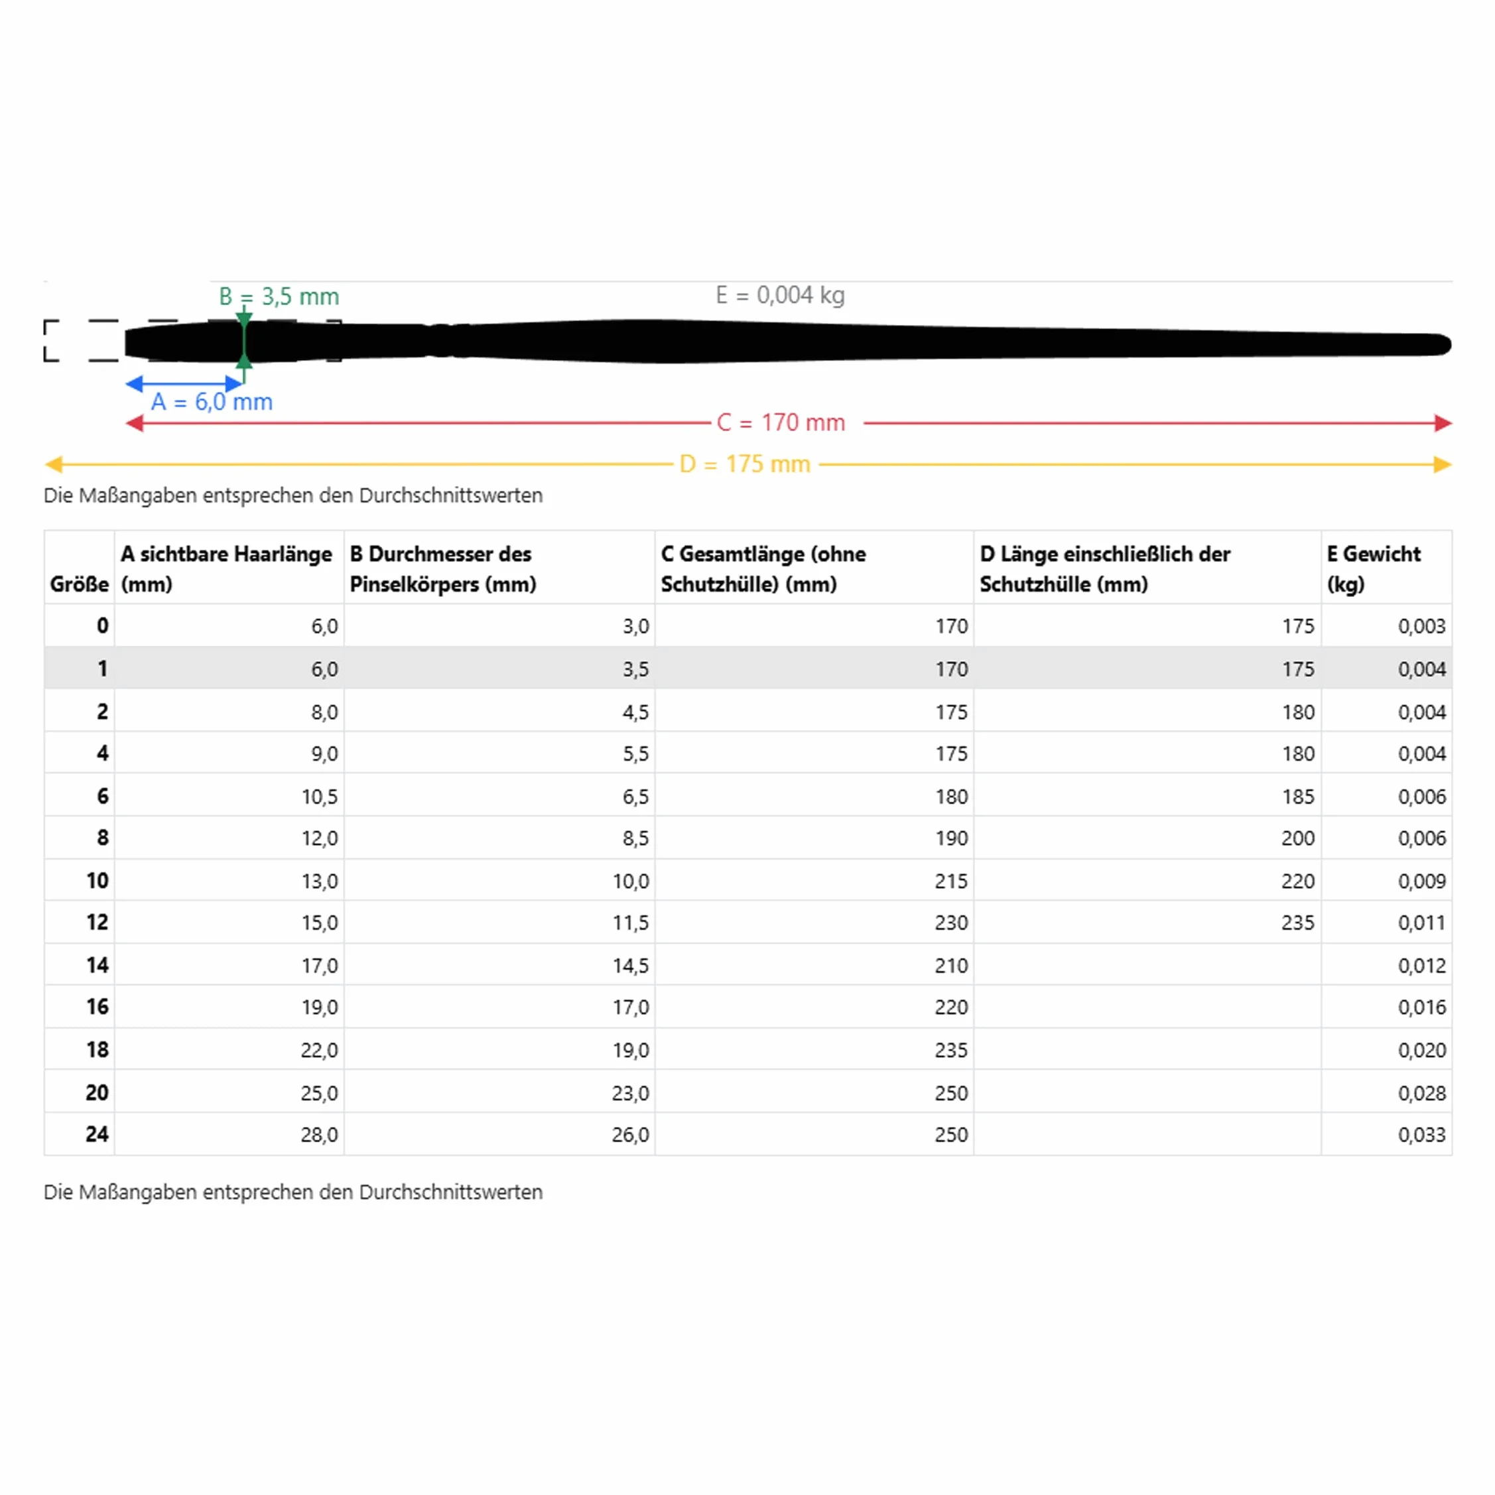Image resolution: width=1495 pixels, height=1495 pixels.
Task: Select the size 8 table row
Action: coord(747,837)
